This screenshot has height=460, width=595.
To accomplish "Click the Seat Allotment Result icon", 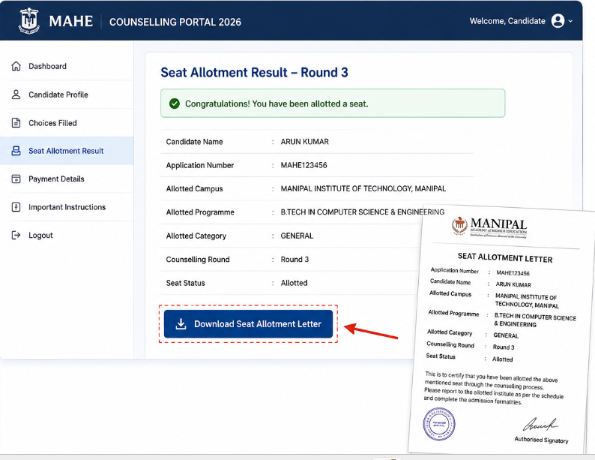I will pos(16,151).
